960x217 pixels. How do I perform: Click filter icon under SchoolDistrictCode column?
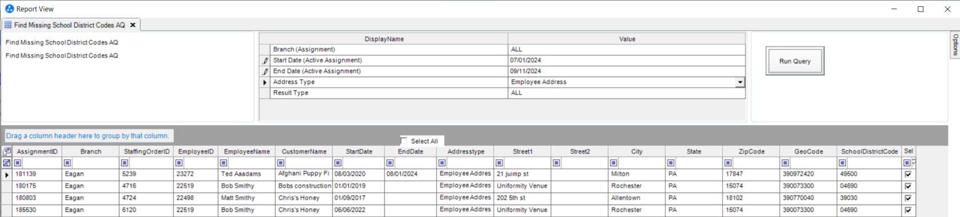coord(843,163)
